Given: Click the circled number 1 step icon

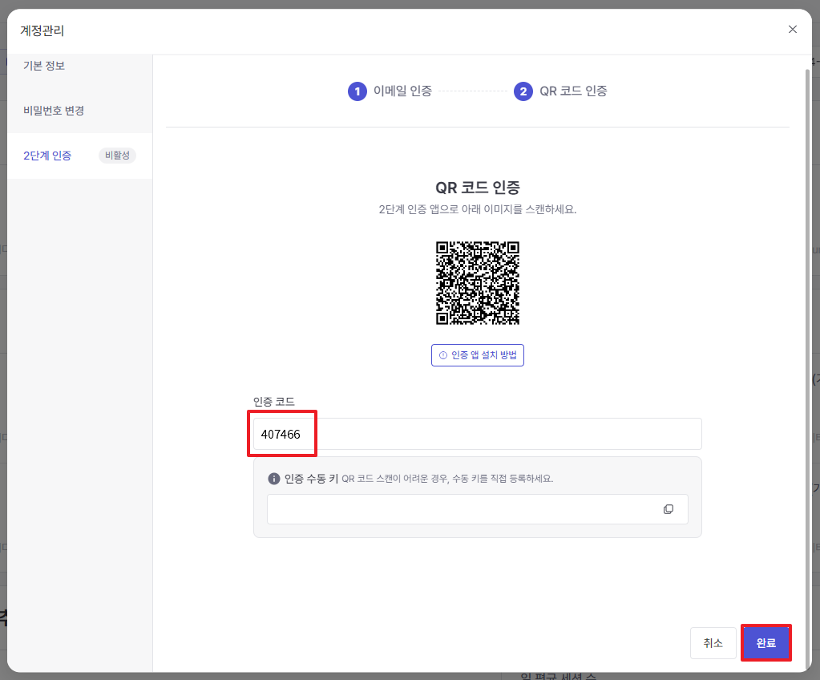Looking at the screenshot, I should click(x=357, y=91).
